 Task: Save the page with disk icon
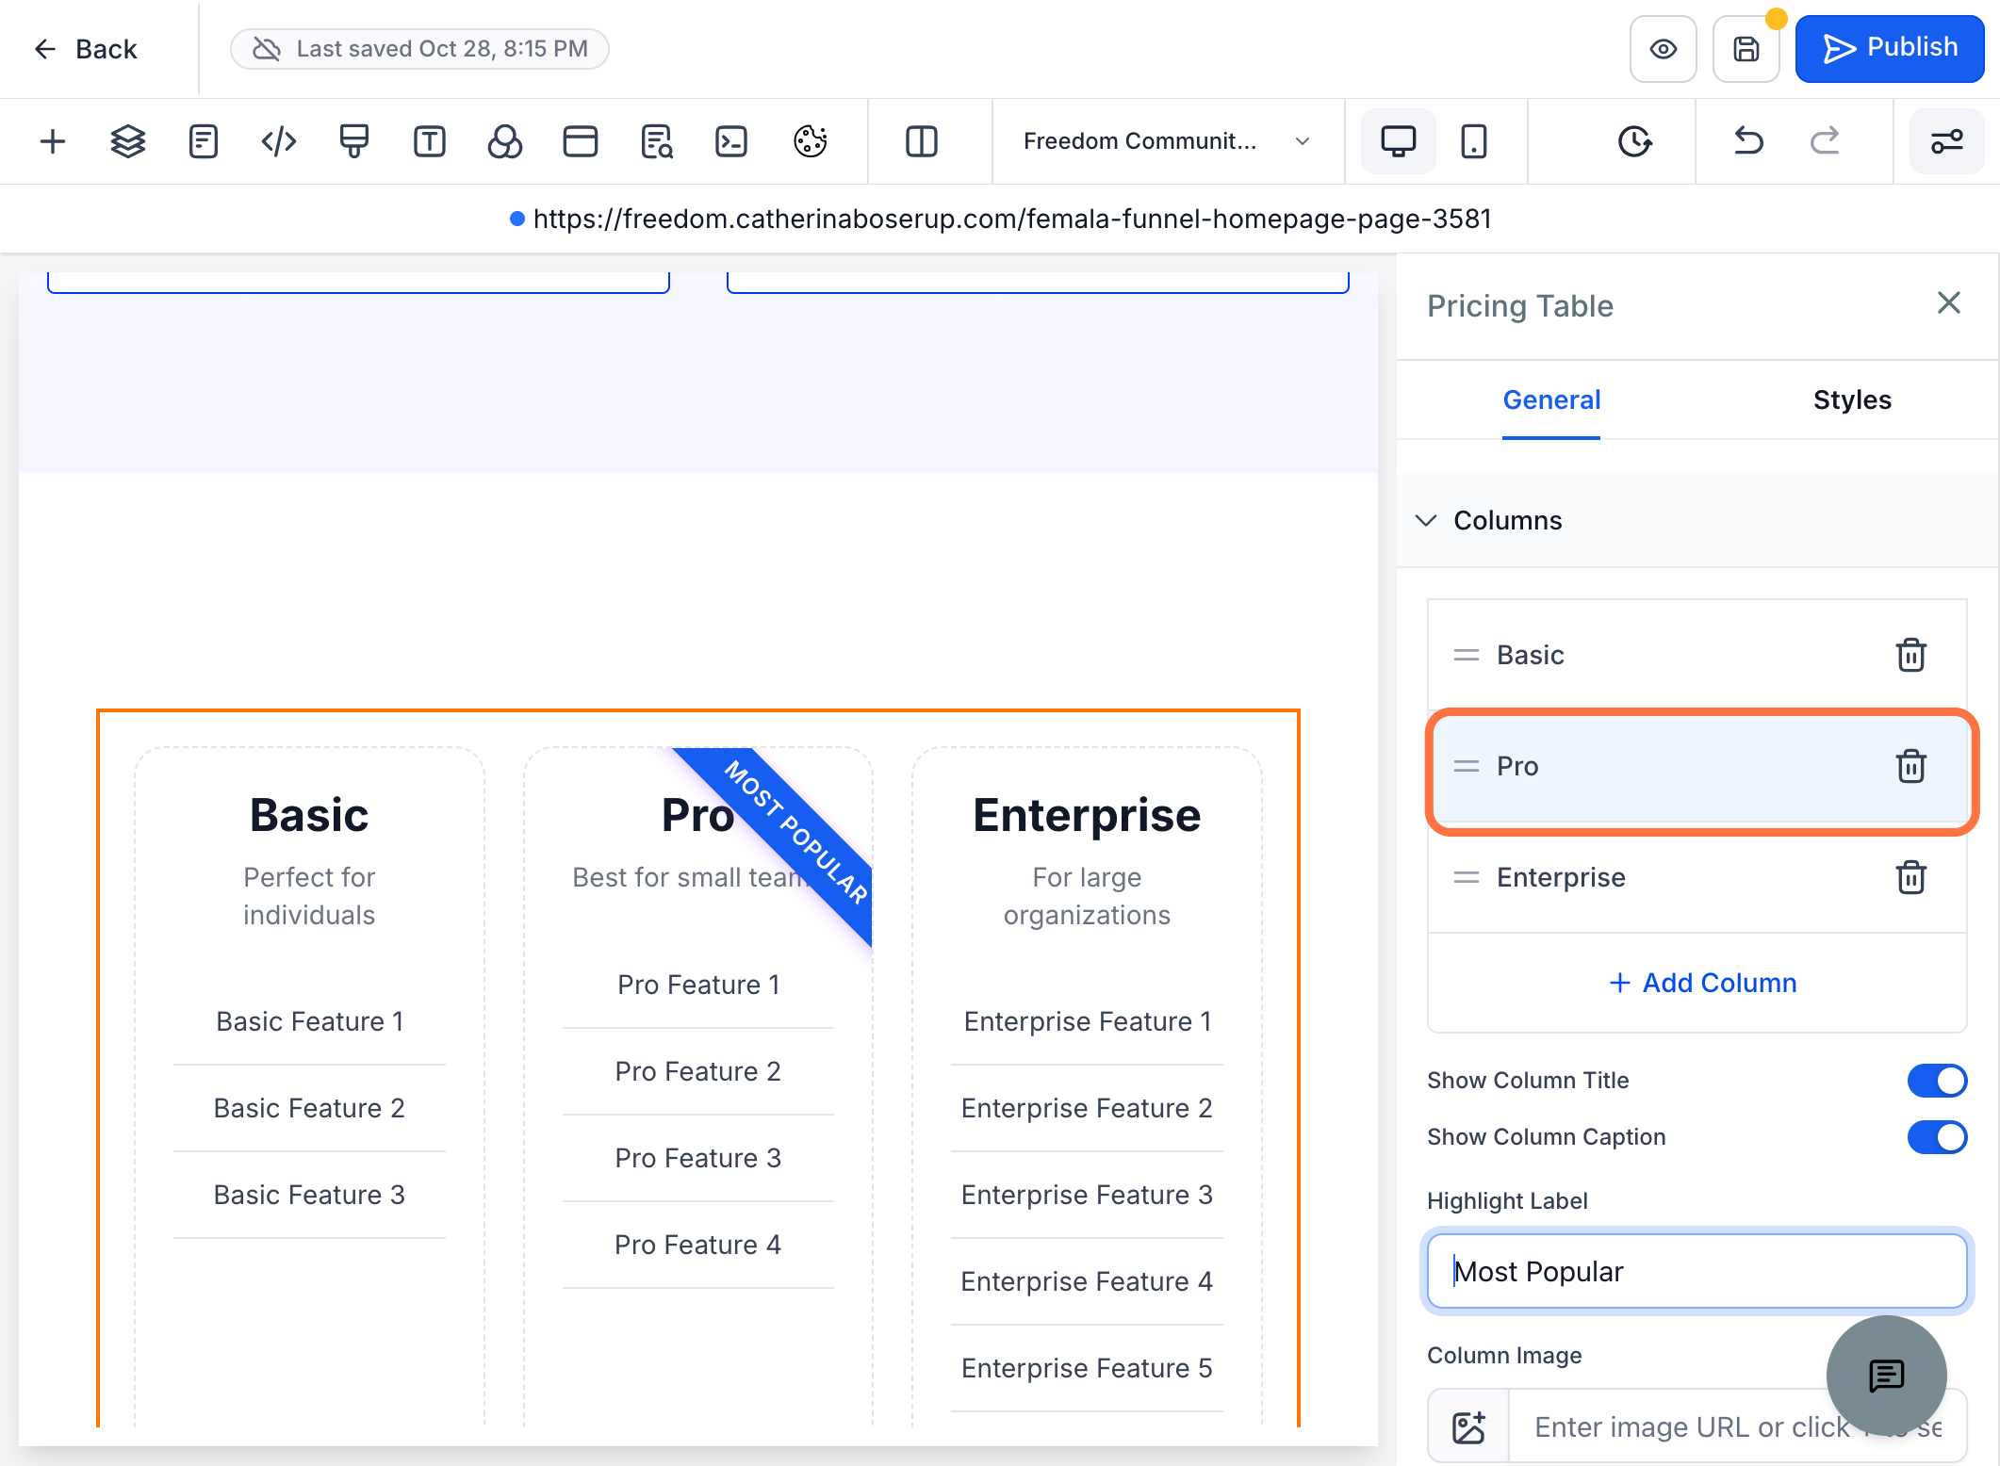(1746, 49)
